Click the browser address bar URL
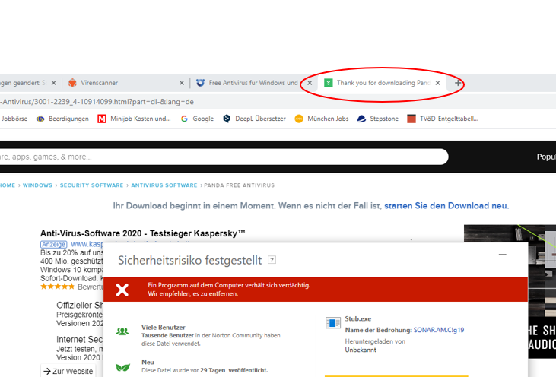 point(97,102)
